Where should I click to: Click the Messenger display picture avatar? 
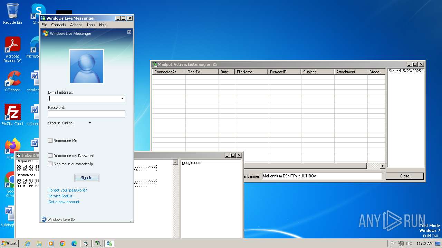pos(87,66)
